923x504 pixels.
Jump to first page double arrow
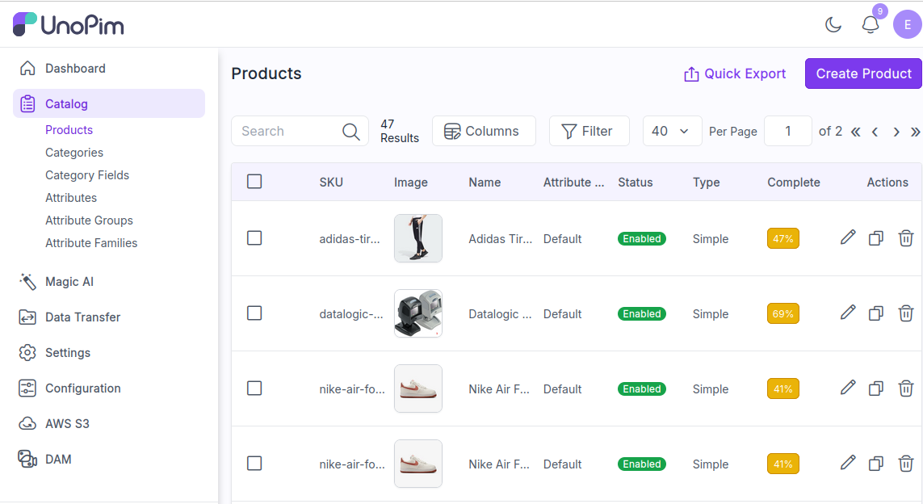855,132
